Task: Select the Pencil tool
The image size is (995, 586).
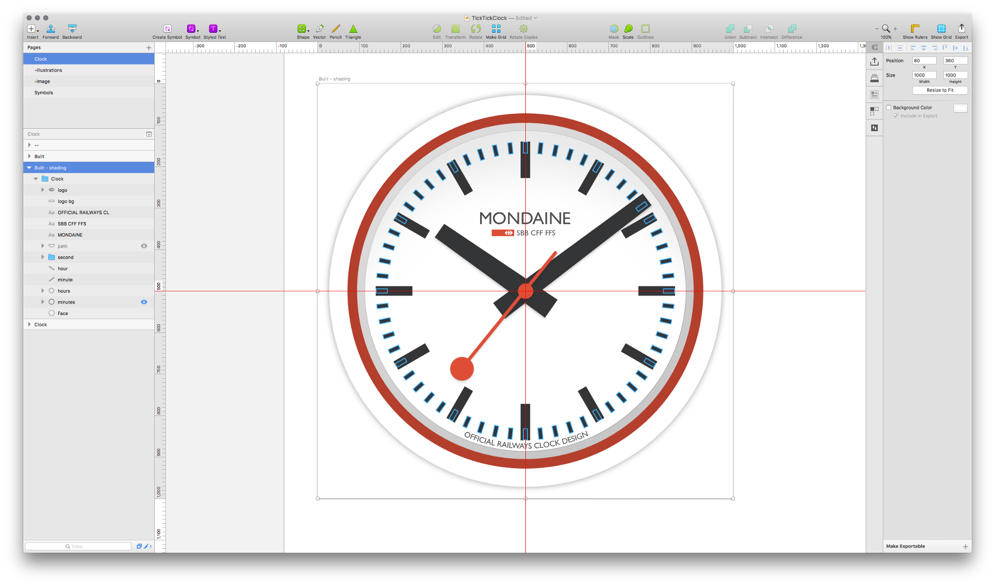Action: coord(336,29)
